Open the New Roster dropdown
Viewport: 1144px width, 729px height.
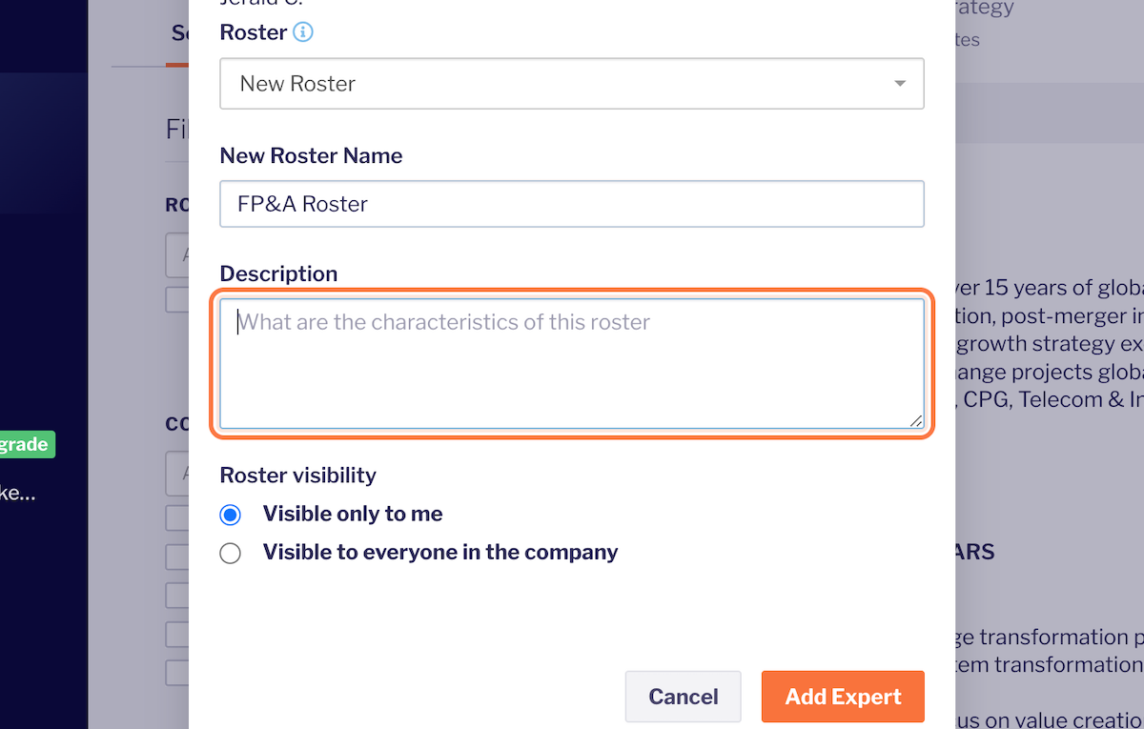tap(571, 84)
